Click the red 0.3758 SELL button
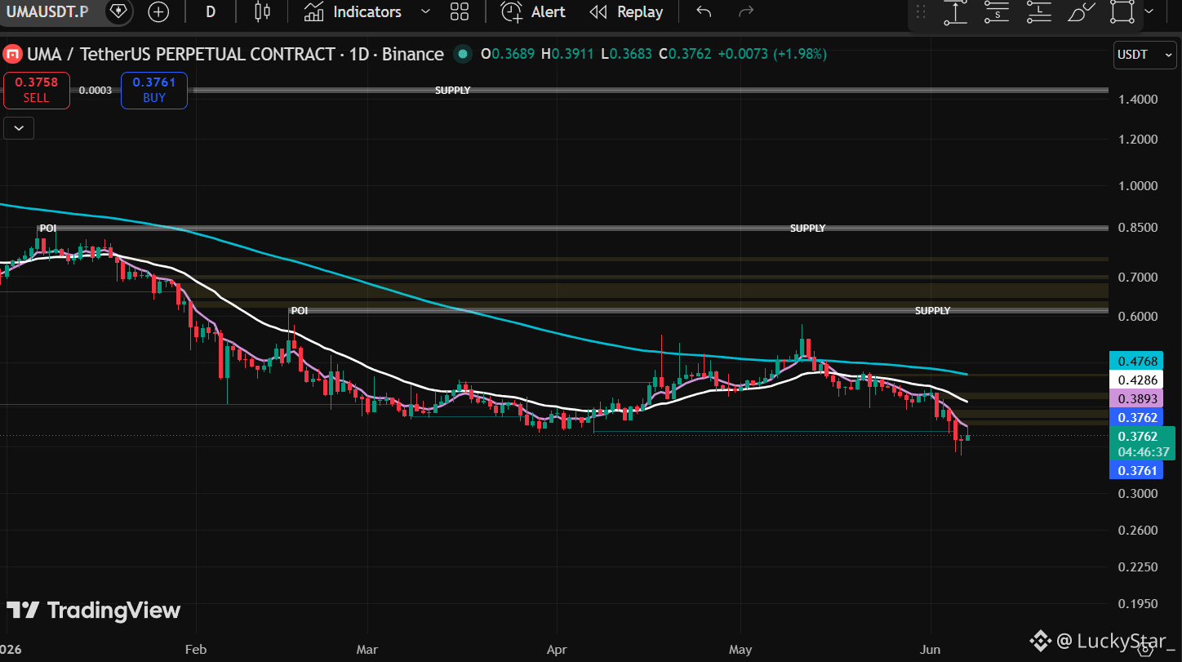This screenshot has height=662, width=1182. coord(36,90)
